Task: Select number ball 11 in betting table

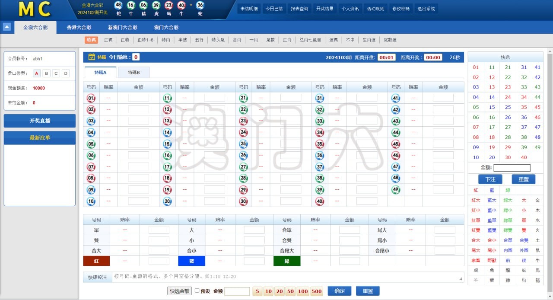Action: [167, 98]
